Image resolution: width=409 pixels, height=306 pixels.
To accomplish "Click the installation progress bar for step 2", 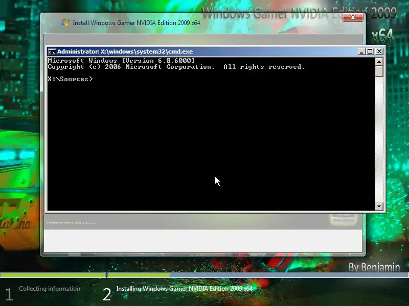I will (x=258, y=275).
